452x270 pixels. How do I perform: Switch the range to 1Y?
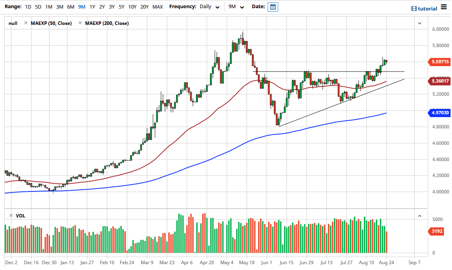(x=92, y=7)
